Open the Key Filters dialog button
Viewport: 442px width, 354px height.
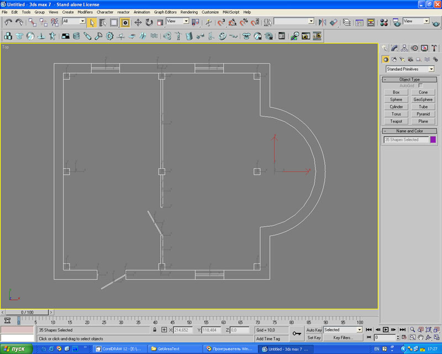point(343,337)
